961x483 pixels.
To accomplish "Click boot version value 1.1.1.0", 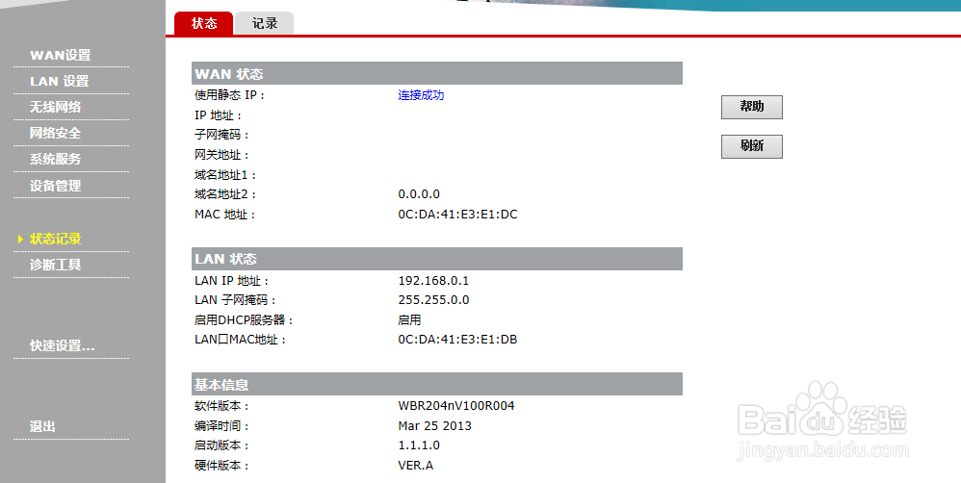I will click(419, 445).
